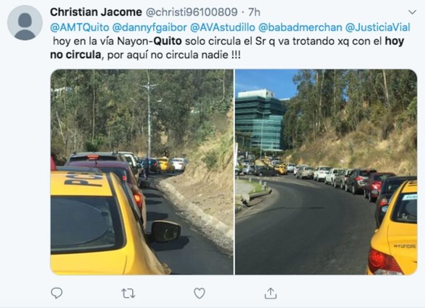Screen dimensions: 425x308
Task: Click the reply speech bubble icon
Action: pyautogui.click(x=57, y=293)
